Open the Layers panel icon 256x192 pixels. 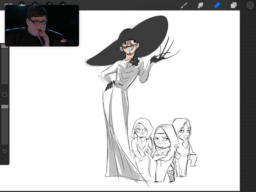(233, 5)
